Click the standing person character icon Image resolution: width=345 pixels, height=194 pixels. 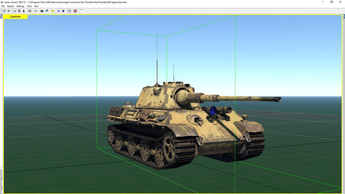[x=24, y=11]
